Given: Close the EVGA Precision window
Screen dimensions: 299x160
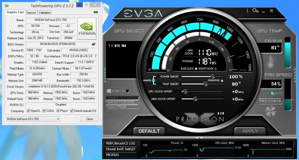Looking at the screenshot, I should point(271,11).
